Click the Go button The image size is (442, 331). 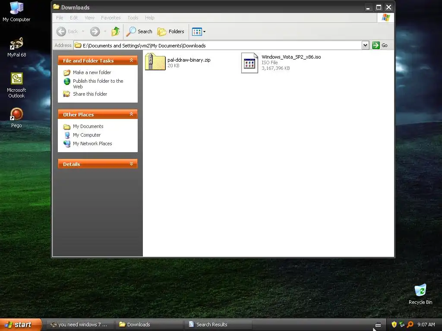coord(380,45)
